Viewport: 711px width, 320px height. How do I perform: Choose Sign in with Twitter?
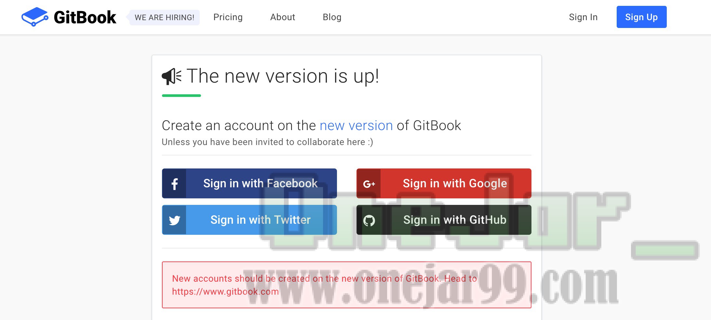pos(249,220)
